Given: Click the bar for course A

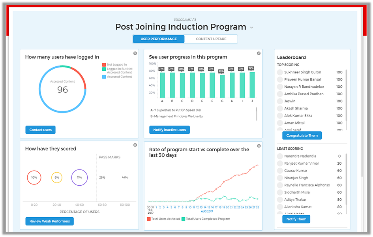Looking at the screenshot, I should 162,85.
